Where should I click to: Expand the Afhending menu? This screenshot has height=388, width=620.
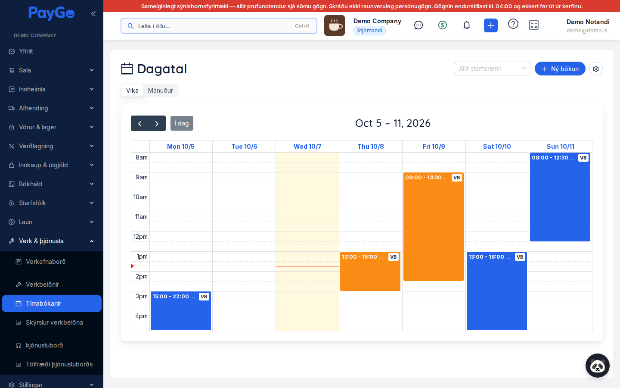[x=52, y=108]
